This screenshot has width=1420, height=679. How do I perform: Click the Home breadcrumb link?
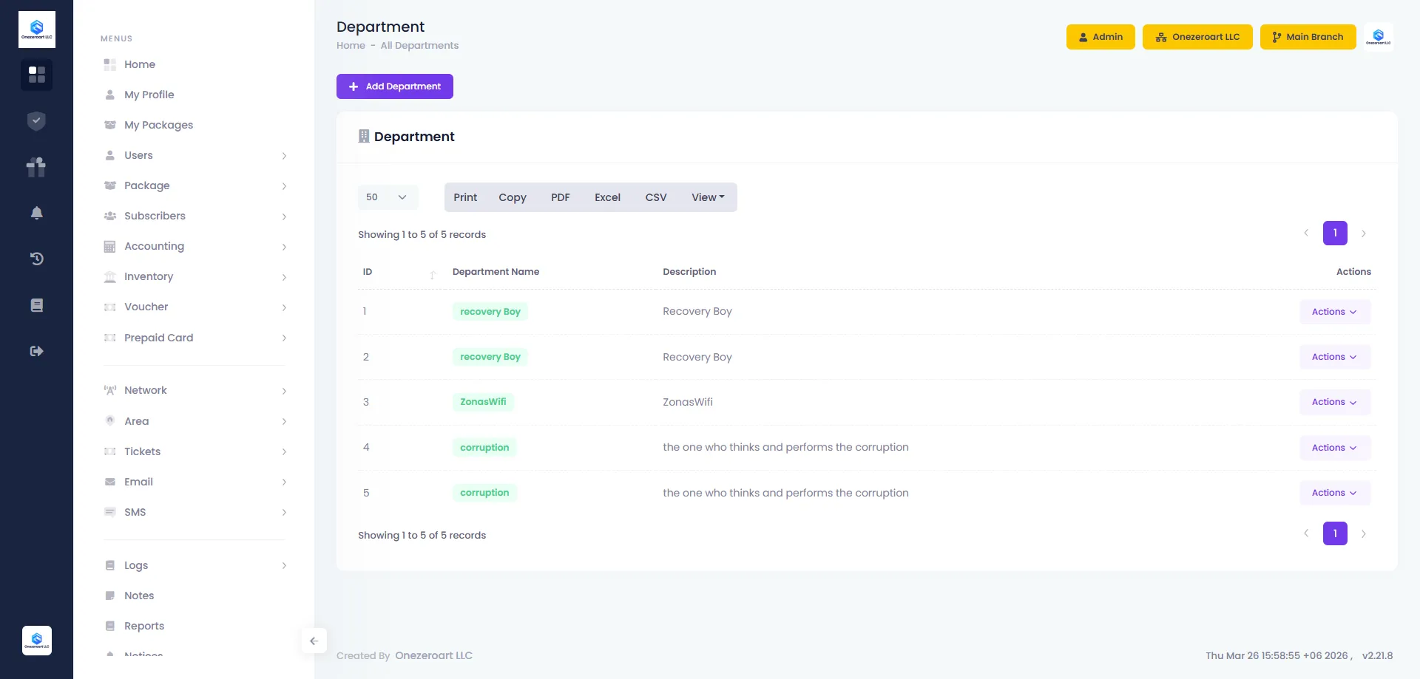[351, 46]
